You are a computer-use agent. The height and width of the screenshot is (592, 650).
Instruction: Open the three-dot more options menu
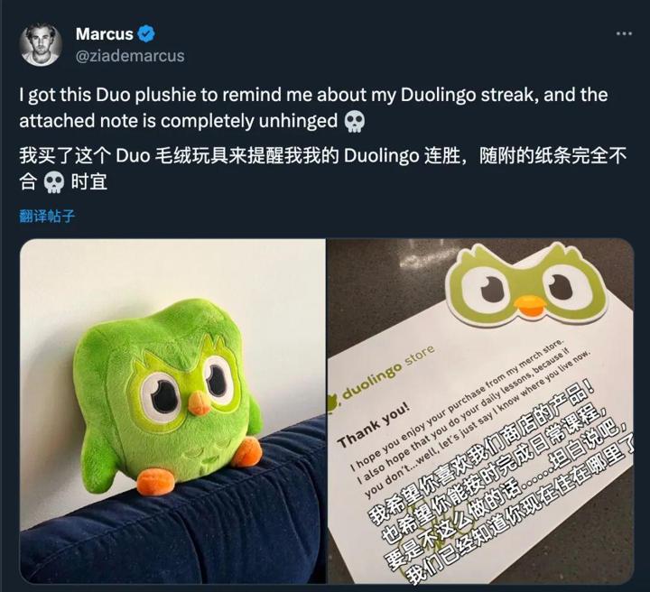(x=624, y=33)
